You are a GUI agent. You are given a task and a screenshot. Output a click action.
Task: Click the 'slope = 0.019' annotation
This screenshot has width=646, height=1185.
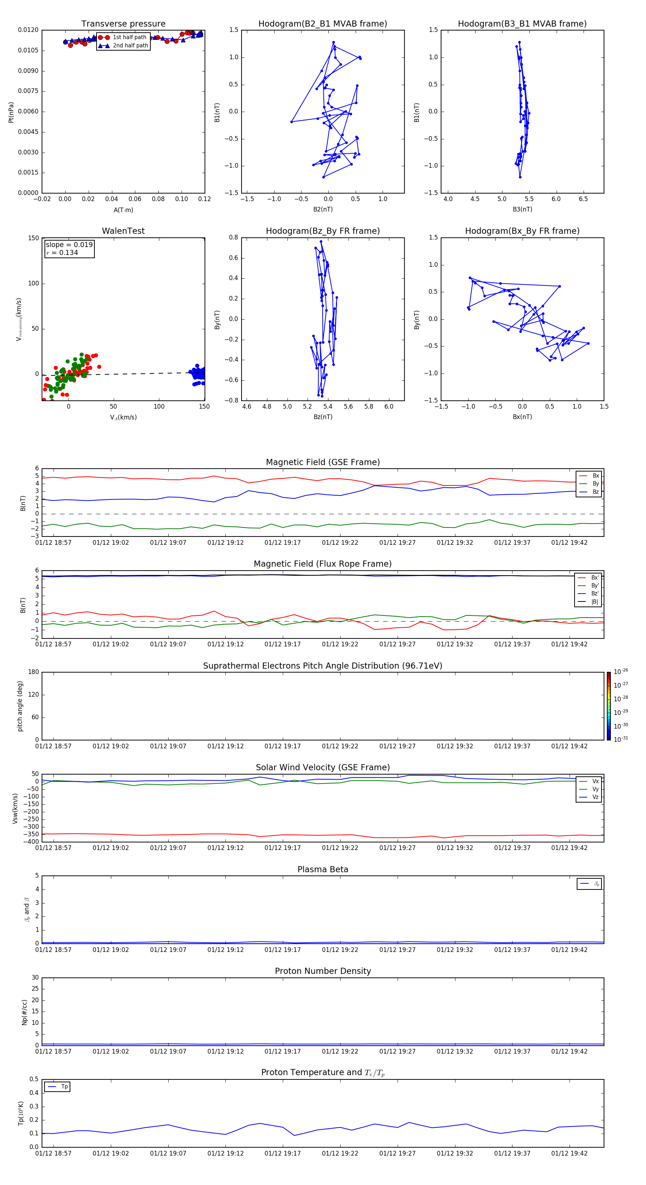coord(69,245)
